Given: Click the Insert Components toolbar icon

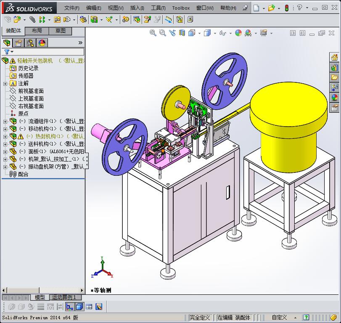Looking at the screenshot, I should pyautogui.click(x=17, y=20).
